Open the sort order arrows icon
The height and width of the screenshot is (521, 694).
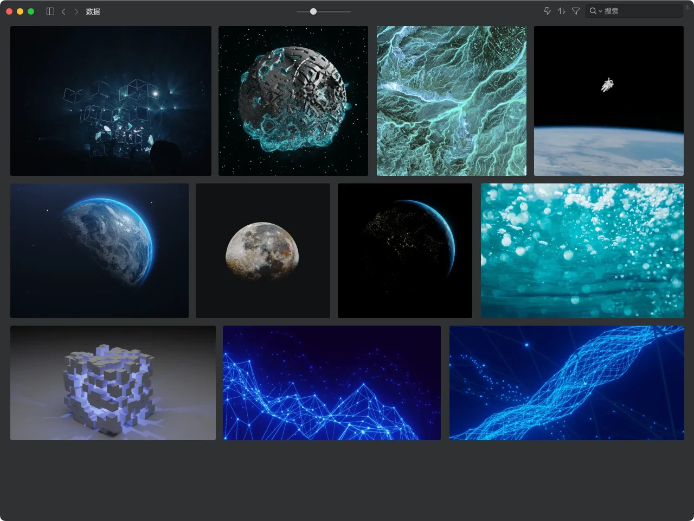pos(561,11)
